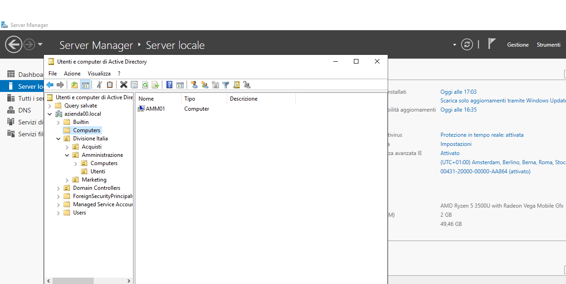Image resolution: width=566 pixels, height=284 pixels.
Task: Expand the ForeignSecurityPrincipals node
Action: pyautogui.click(x=59, y=196)
